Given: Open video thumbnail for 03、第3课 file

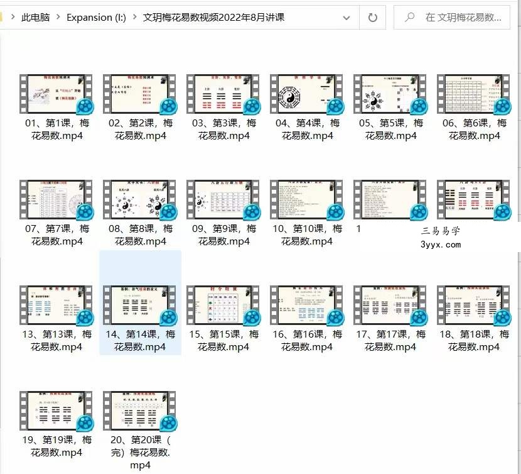Looking at the screenshot, I should coord(223,94).
